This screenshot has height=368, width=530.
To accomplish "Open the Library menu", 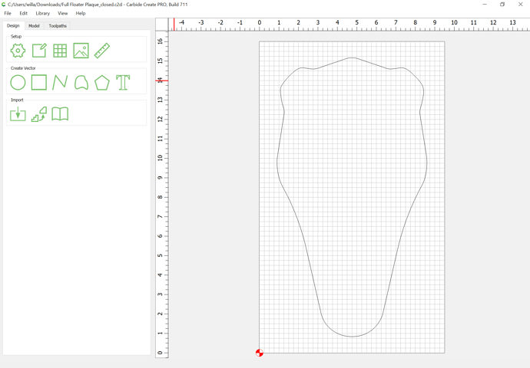I will point(42,13).
